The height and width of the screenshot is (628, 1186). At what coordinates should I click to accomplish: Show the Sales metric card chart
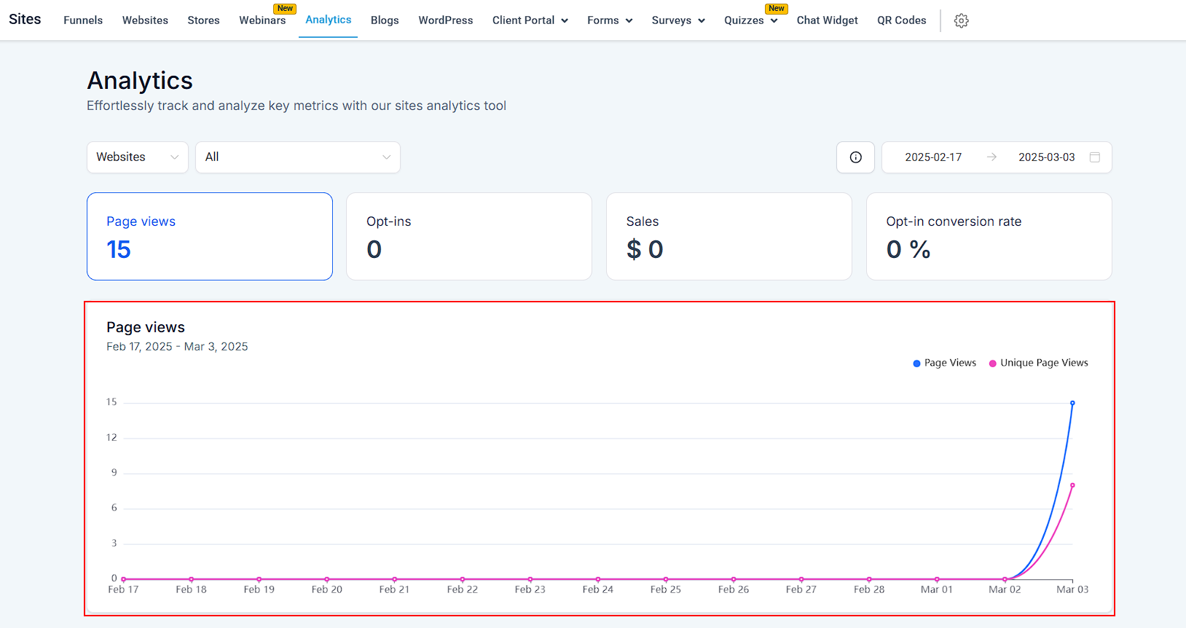point(729,236)
